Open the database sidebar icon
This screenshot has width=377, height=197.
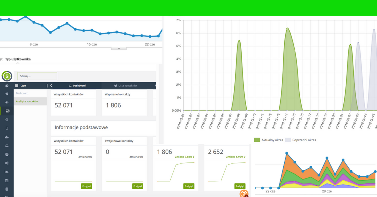click(x=7, y=189)
